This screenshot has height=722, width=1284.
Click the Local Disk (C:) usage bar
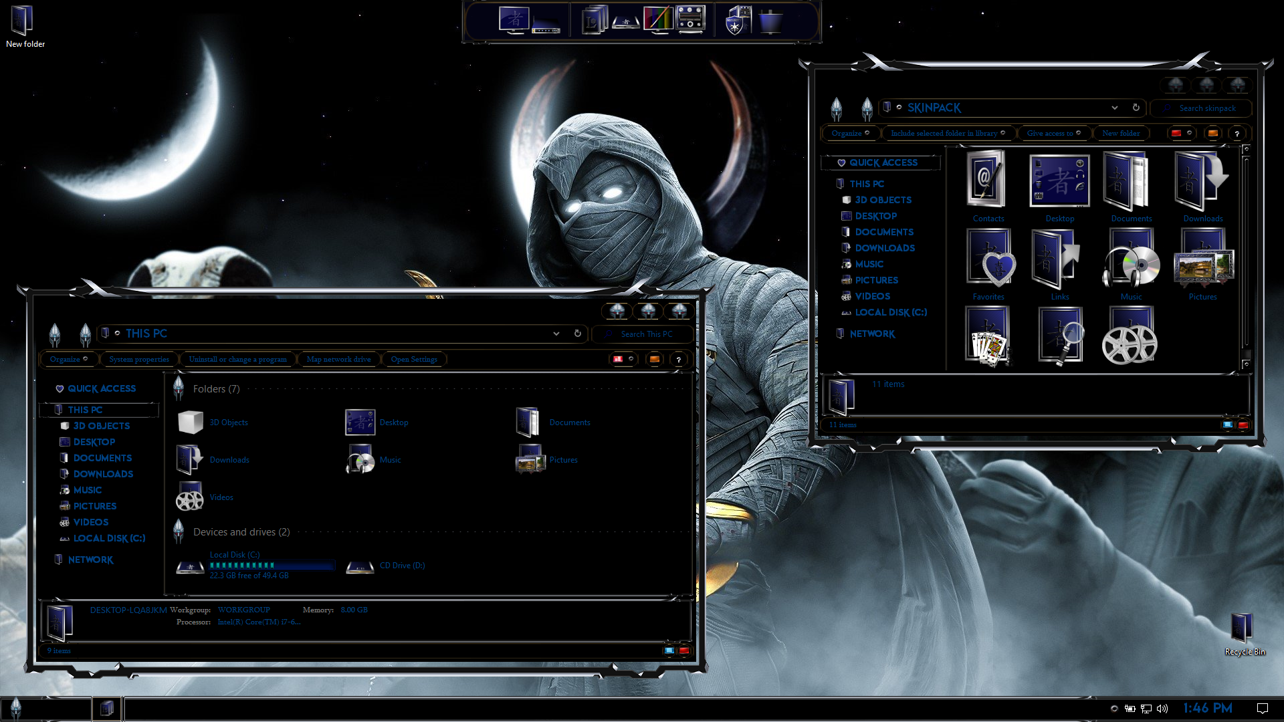click(272, 566)
